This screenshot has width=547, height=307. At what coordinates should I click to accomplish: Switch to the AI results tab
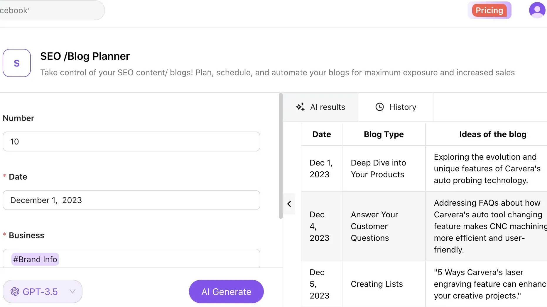[320, 107]
